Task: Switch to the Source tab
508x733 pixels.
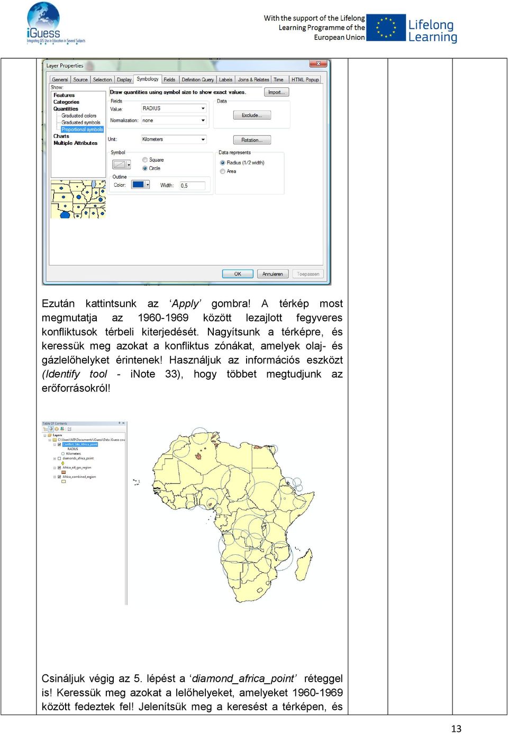Action: [x=80, y=80]
